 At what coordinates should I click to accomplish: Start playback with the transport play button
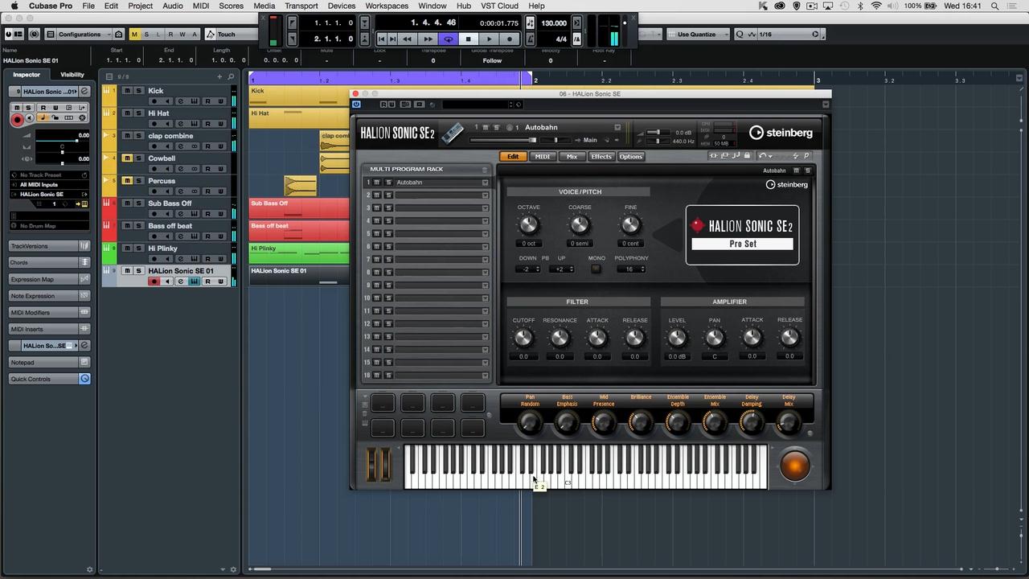(x=489, y=39)
